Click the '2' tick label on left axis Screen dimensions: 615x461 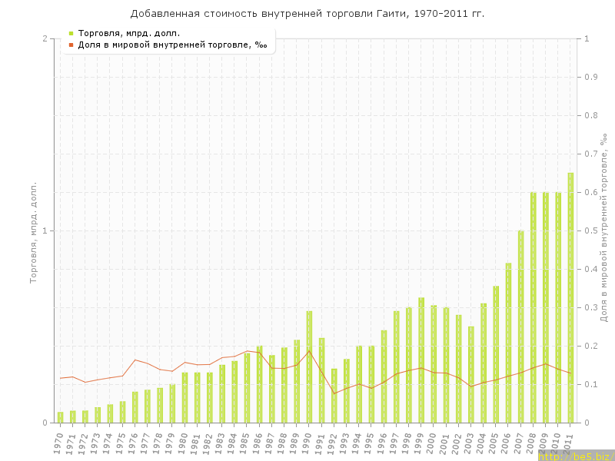(x=45, y=38)
